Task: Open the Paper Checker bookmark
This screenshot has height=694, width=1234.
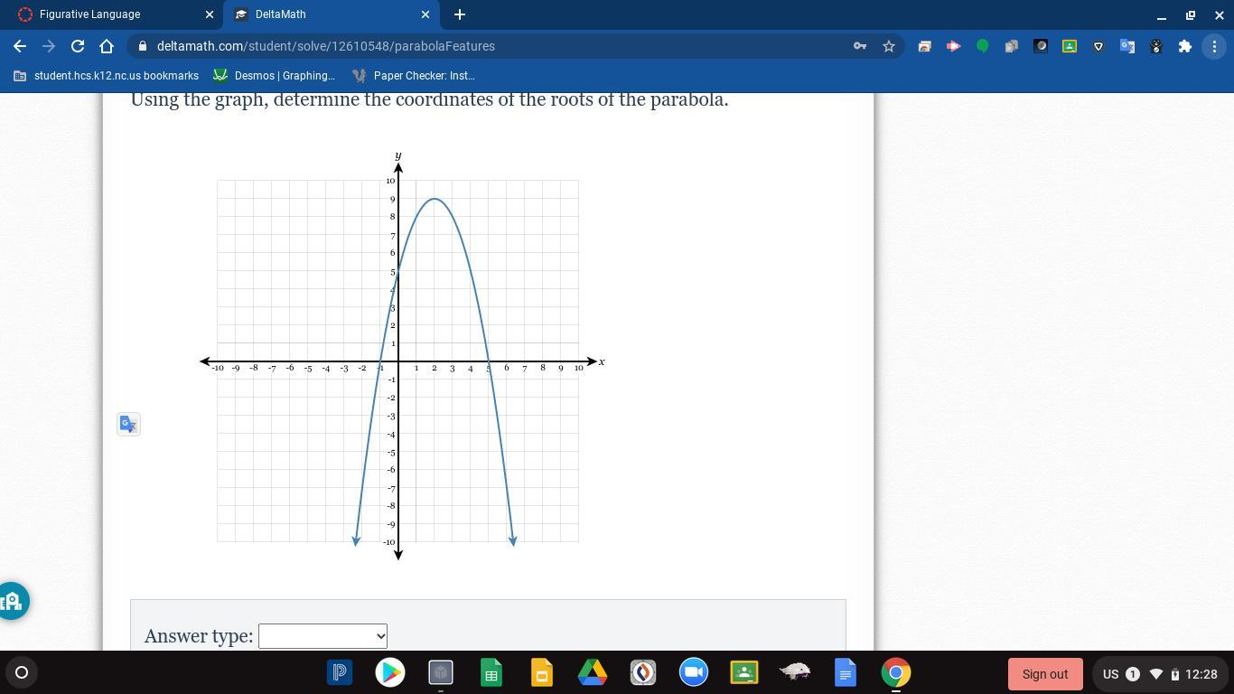Action: (x=414, y=76)
